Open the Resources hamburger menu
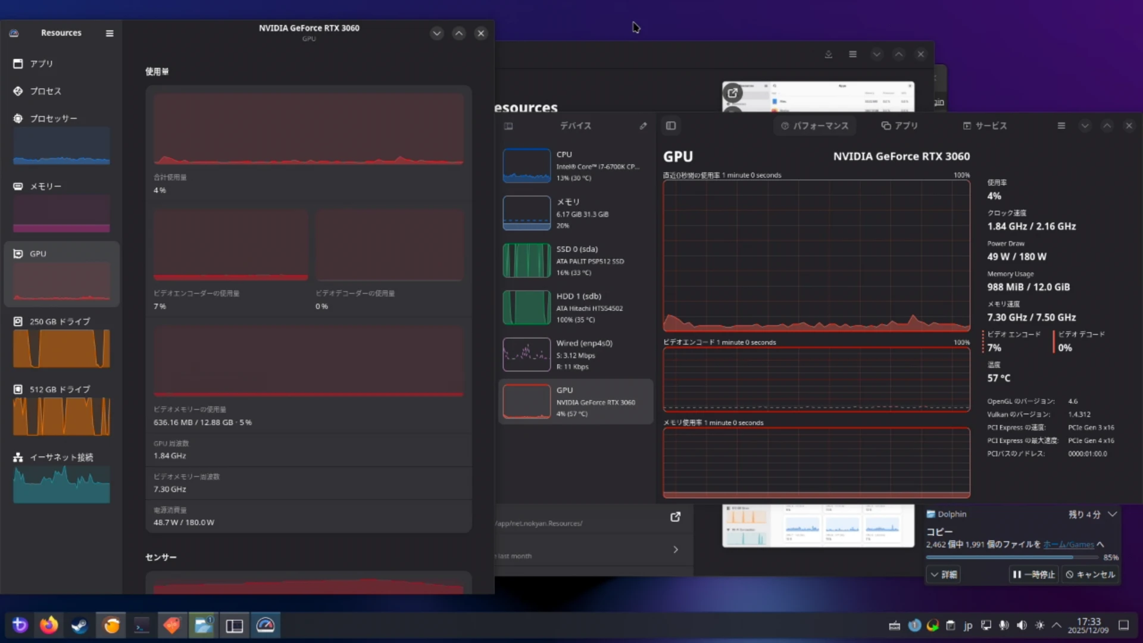Image resolution: width=1143 pixels, height=643 pixels. (110, 33)
